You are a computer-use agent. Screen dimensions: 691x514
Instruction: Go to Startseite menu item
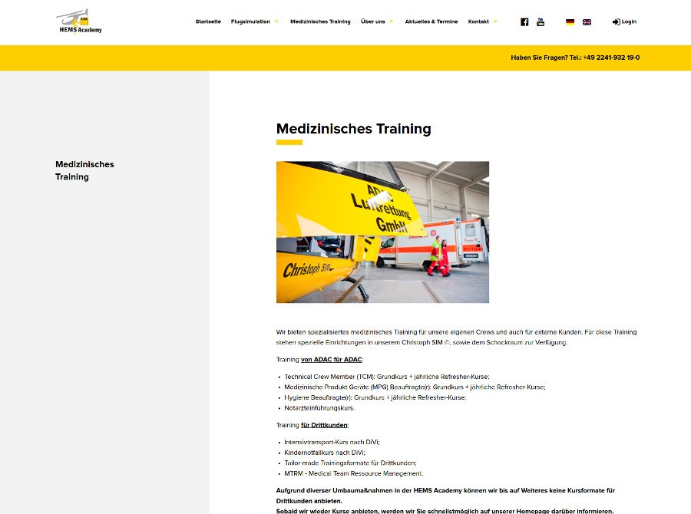[x=208, y=21]
